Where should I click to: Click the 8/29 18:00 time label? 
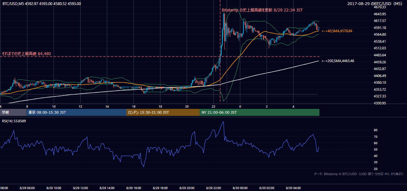[160, 188]
